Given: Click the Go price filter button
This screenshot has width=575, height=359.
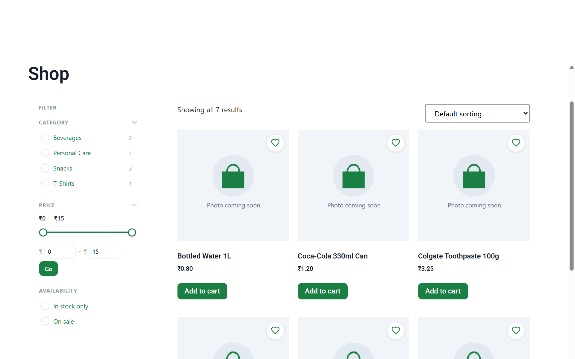Looking at the screenshot, I should [x=49, y=269].
